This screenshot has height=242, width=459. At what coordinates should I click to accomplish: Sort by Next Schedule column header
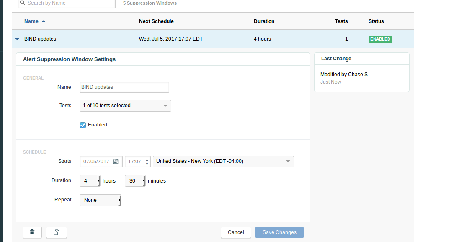[x=156, y=21]
